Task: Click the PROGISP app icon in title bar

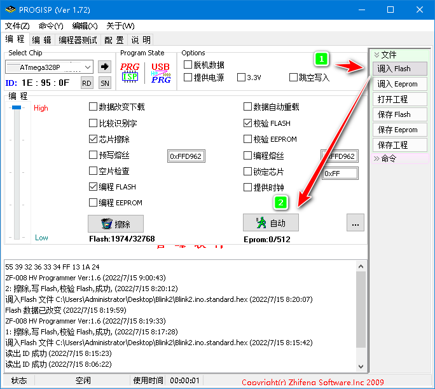Action: click(10, 10)
